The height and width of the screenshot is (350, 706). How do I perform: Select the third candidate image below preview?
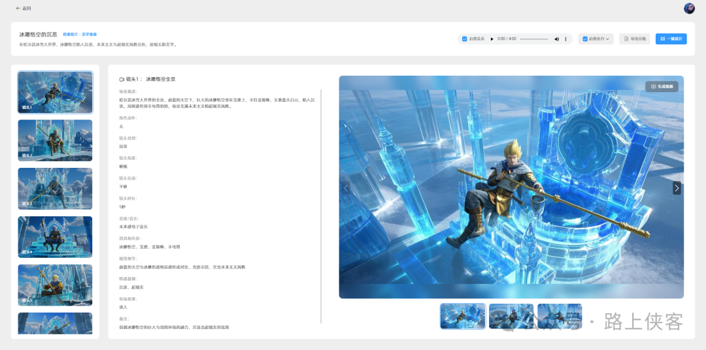[x=560, y=316]
